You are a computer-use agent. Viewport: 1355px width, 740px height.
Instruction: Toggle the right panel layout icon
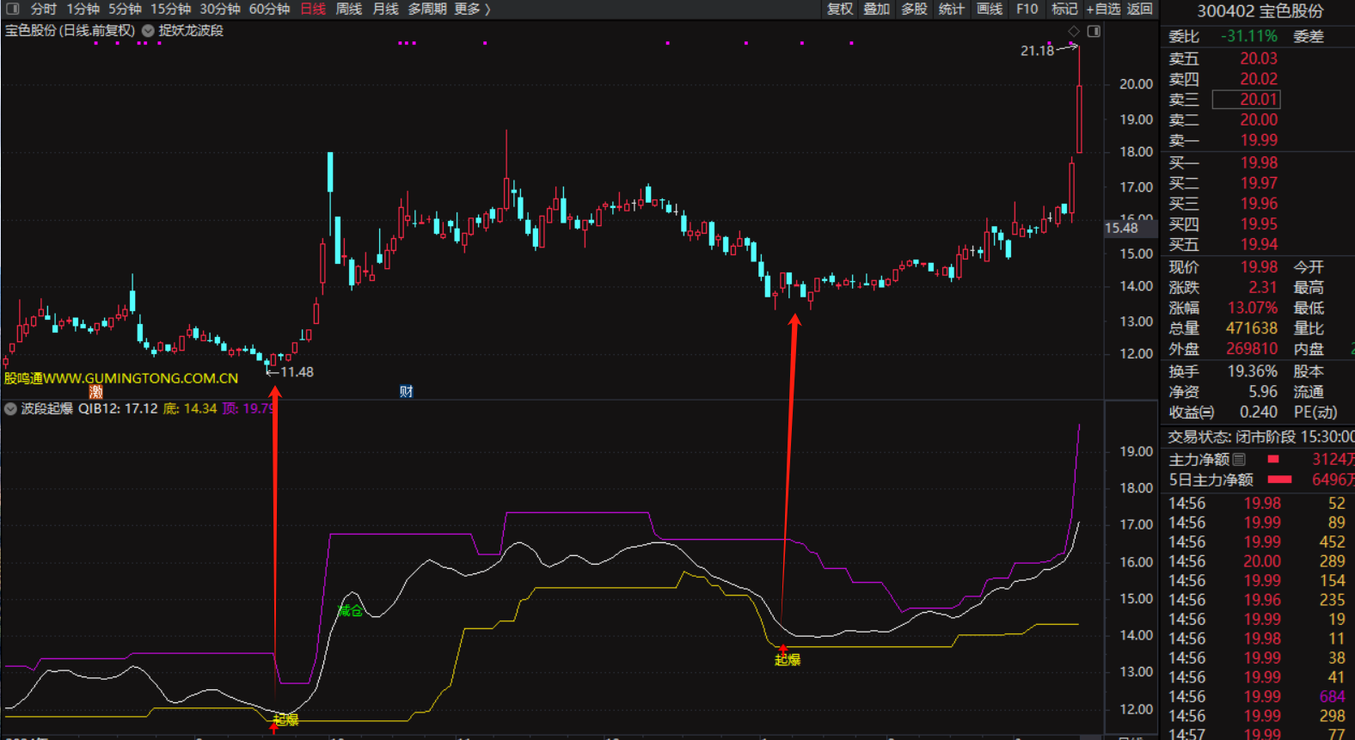[x=1094, y=32]
